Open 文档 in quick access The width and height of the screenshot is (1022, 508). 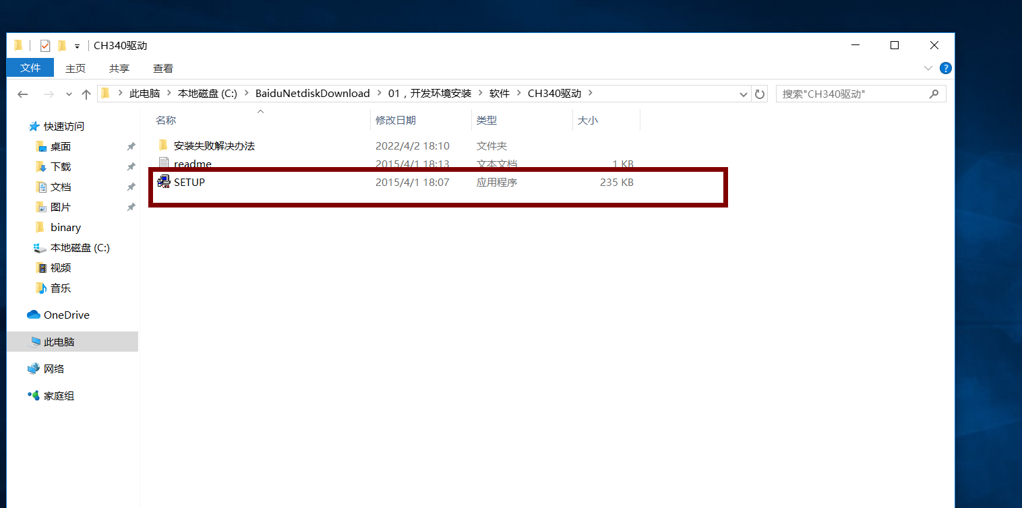tap(61, 187)
